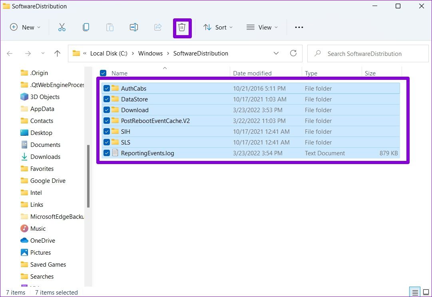Open the View dropdown
This screenshot has width=432, height=297.
click(262, 28)
